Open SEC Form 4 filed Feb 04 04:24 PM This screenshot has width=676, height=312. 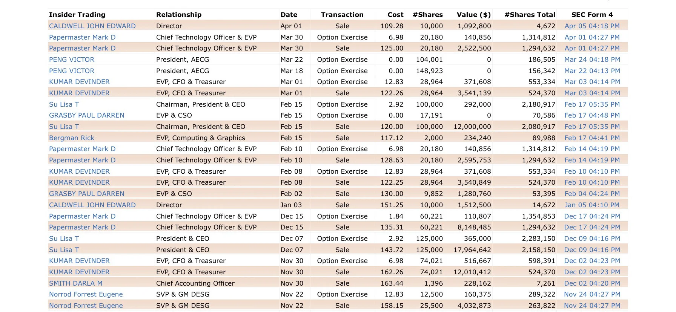point(592,194)
